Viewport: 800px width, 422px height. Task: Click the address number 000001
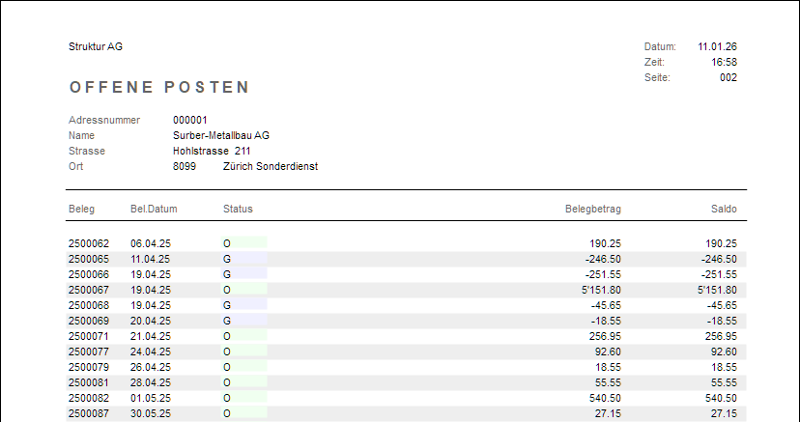[190, 120]
